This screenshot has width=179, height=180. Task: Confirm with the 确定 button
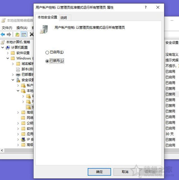[99, 172]
